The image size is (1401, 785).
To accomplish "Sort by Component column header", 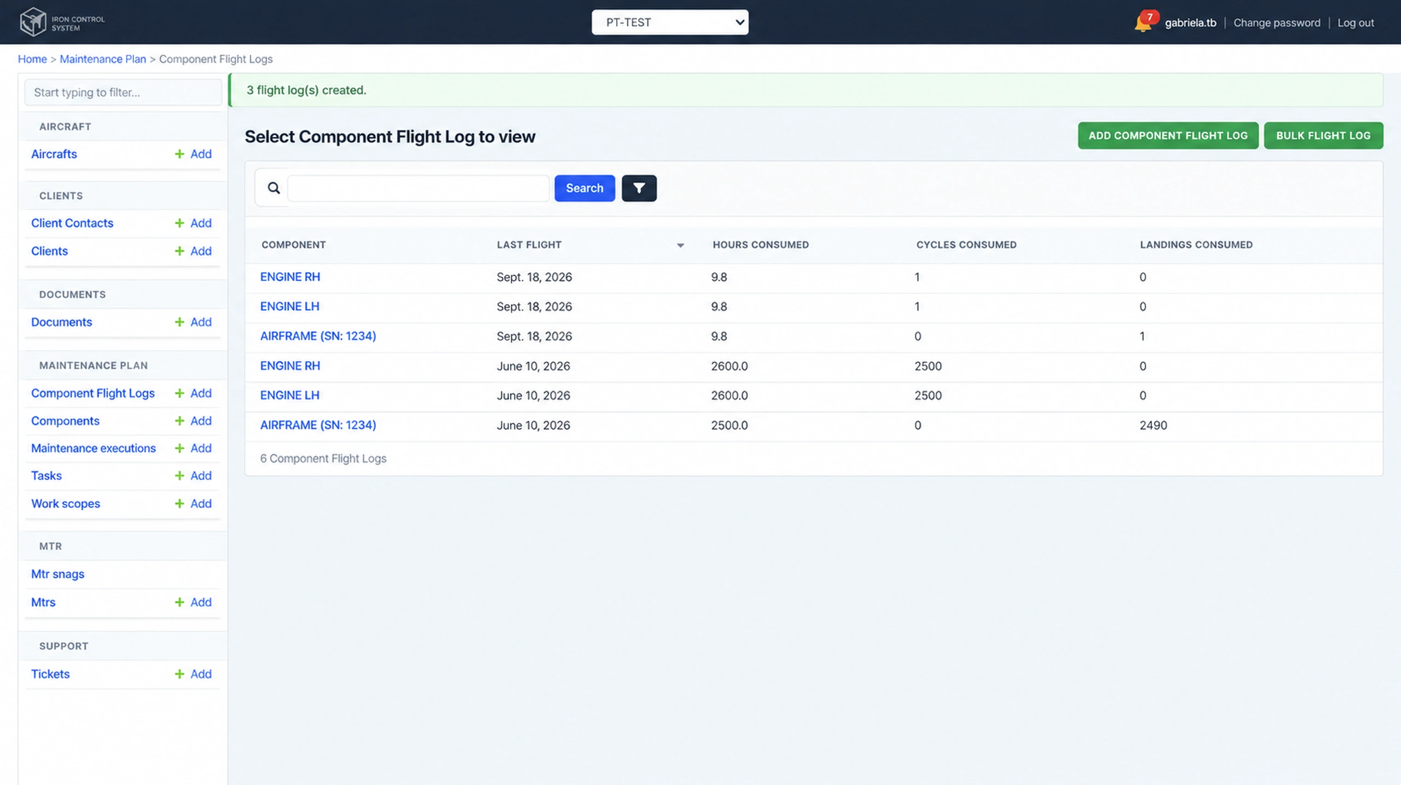I will 294,245.
